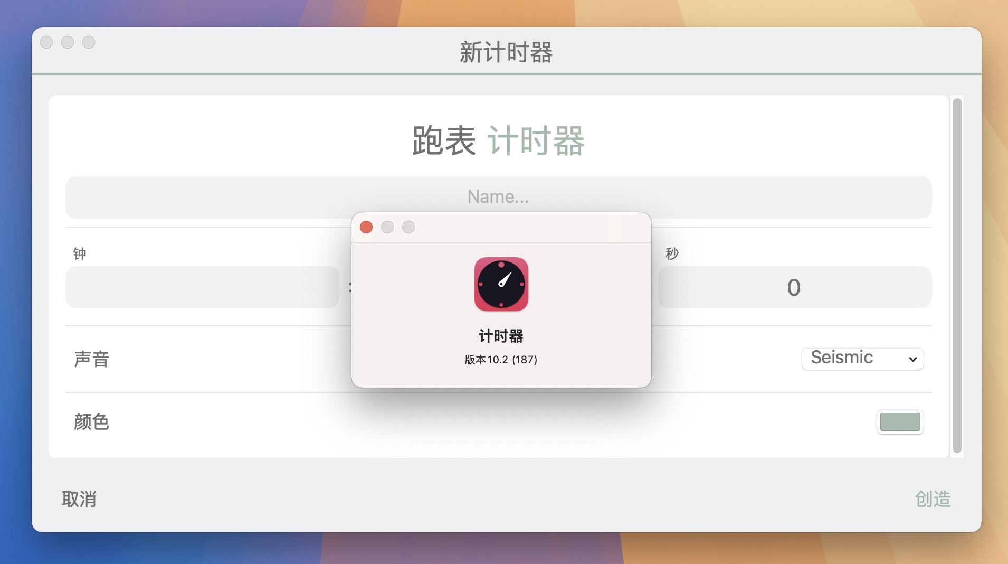Click the gray close button of 新计时器 window
Viewport: 1008px width, 564px height.
(46, 42)
